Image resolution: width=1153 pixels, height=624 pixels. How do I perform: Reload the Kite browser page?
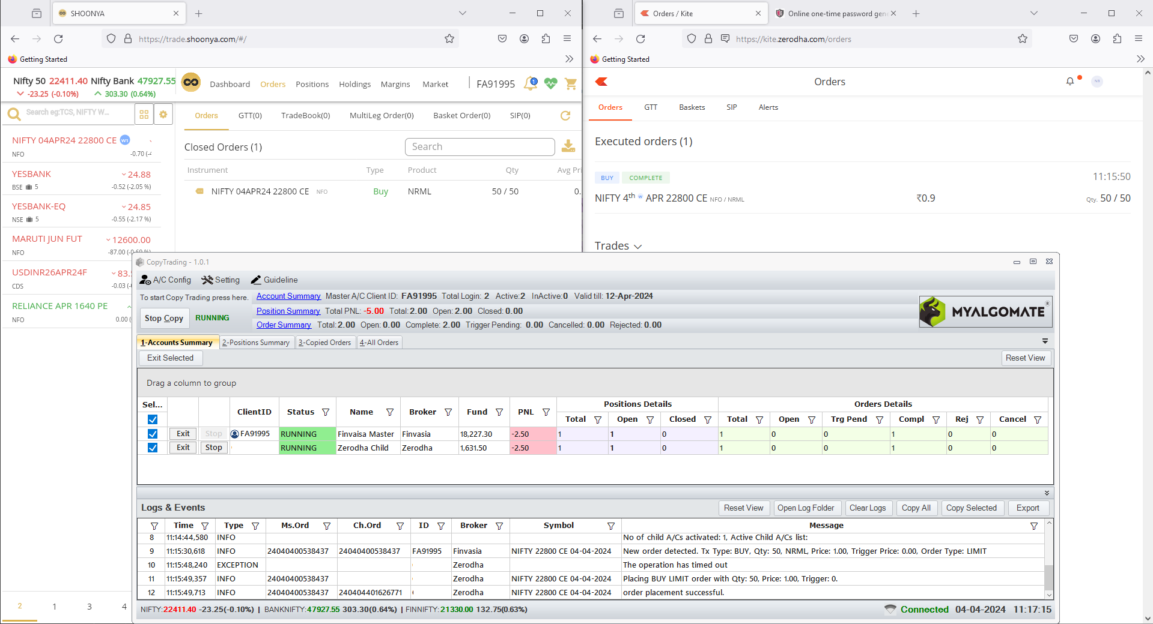pyautogui.click(x=640, y=39)
